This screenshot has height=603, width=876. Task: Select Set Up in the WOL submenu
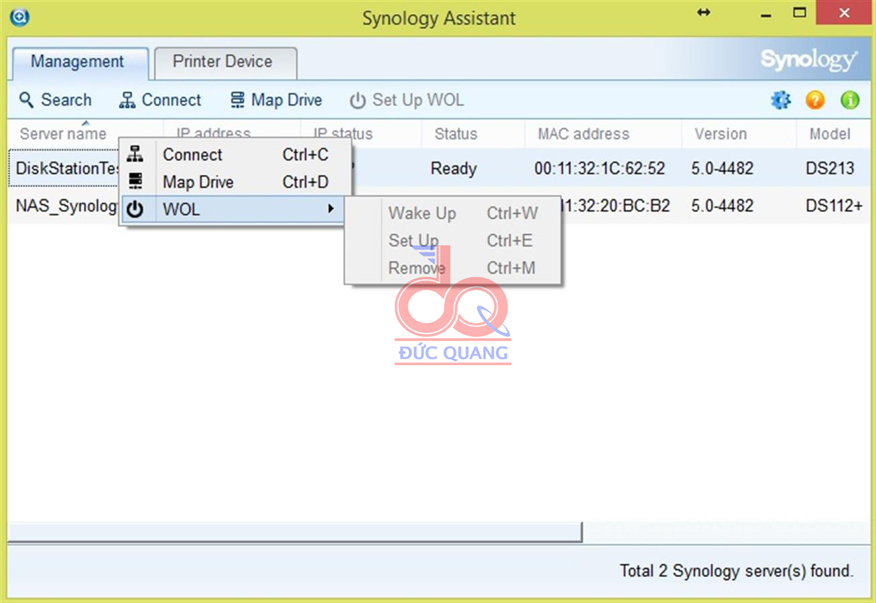[454, 241]
